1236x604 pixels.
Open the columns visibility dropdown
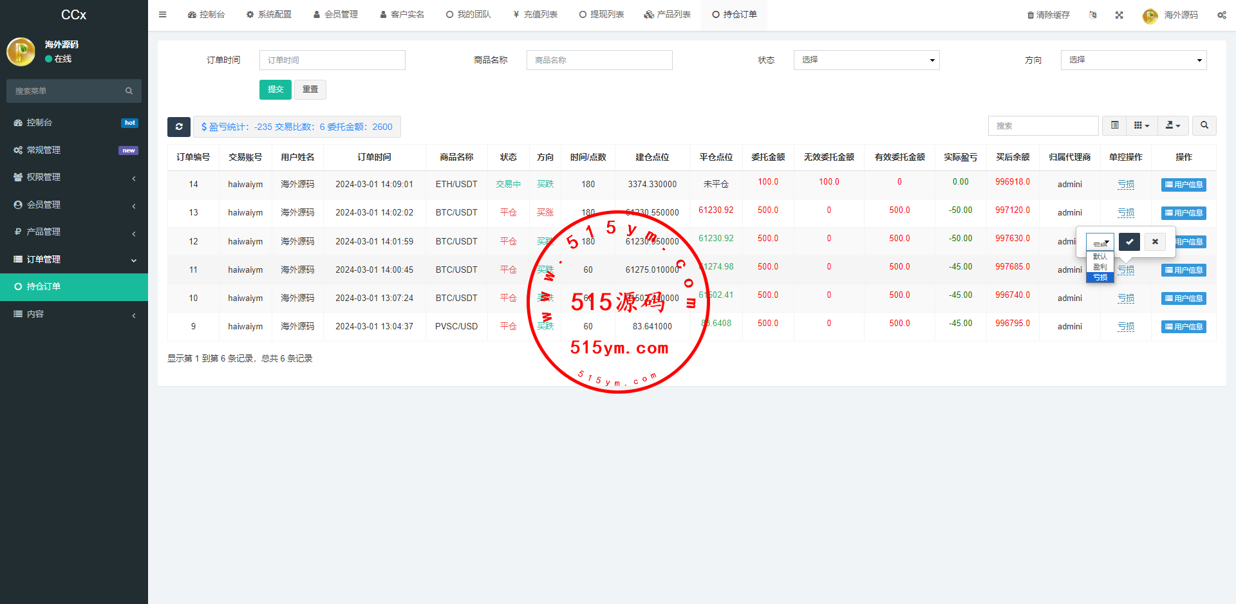tap(1141, 125)
